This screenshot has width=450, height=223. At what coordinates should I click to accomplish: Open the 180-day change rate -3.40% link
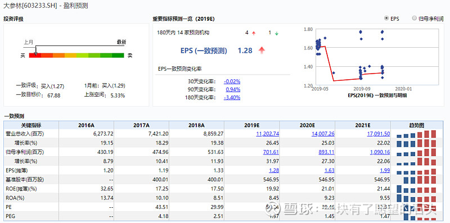(232, 97)
